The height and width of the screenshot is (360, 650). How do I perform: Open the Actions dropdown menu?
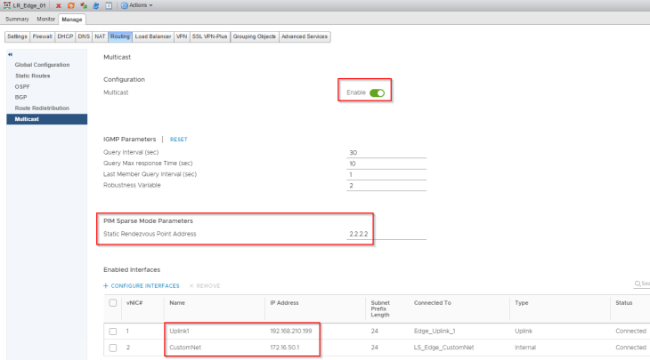pos(136,5)
